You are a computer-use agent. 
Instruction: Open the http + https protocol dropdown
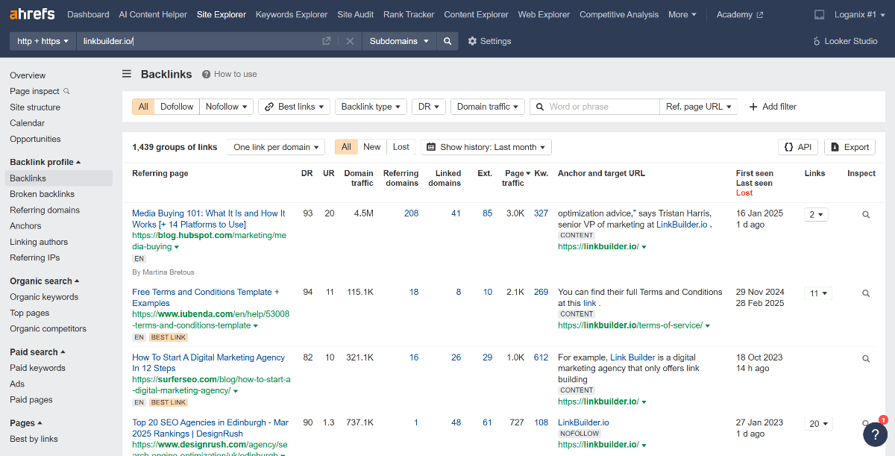(43, 41)
